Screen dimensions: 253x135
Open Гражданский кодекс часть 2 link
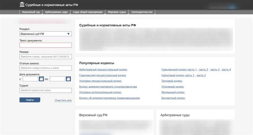pyautogui.click(x=203, y=70)
